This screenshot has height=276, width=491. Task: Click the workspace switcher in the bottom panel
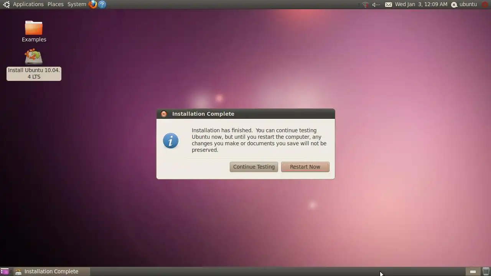(x=473, y=271)
